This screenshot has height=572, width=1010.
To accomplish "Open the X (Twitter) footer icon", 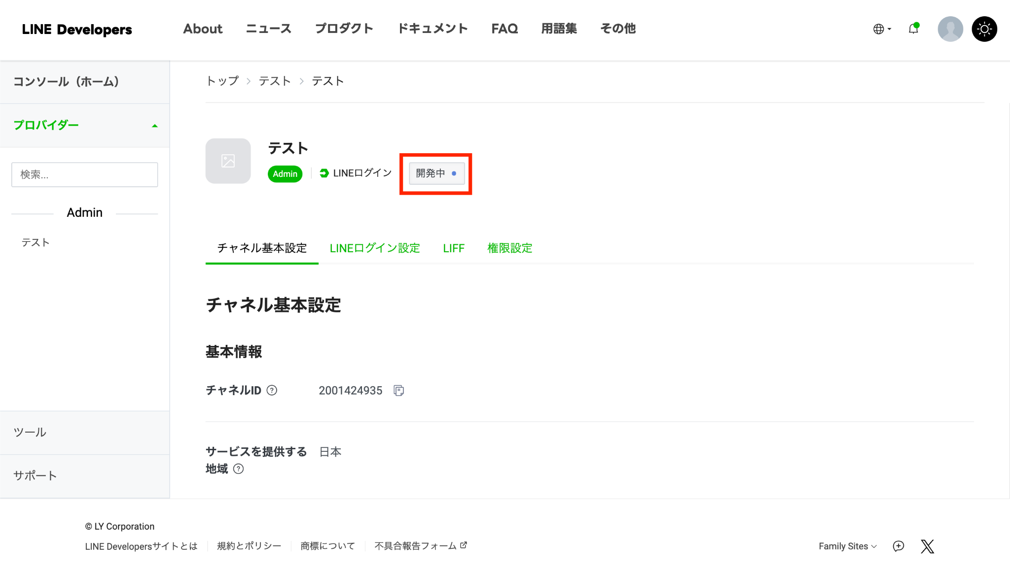I will (x=927, y=546).
